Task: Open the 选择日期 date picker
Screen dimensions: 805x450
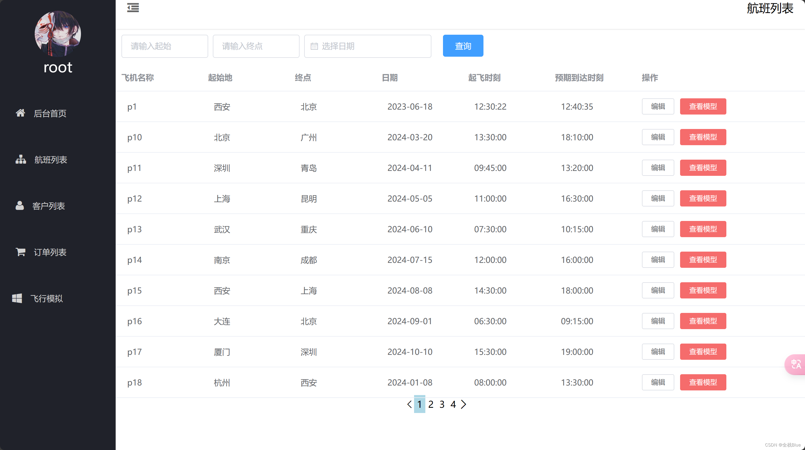Action: 368,46
